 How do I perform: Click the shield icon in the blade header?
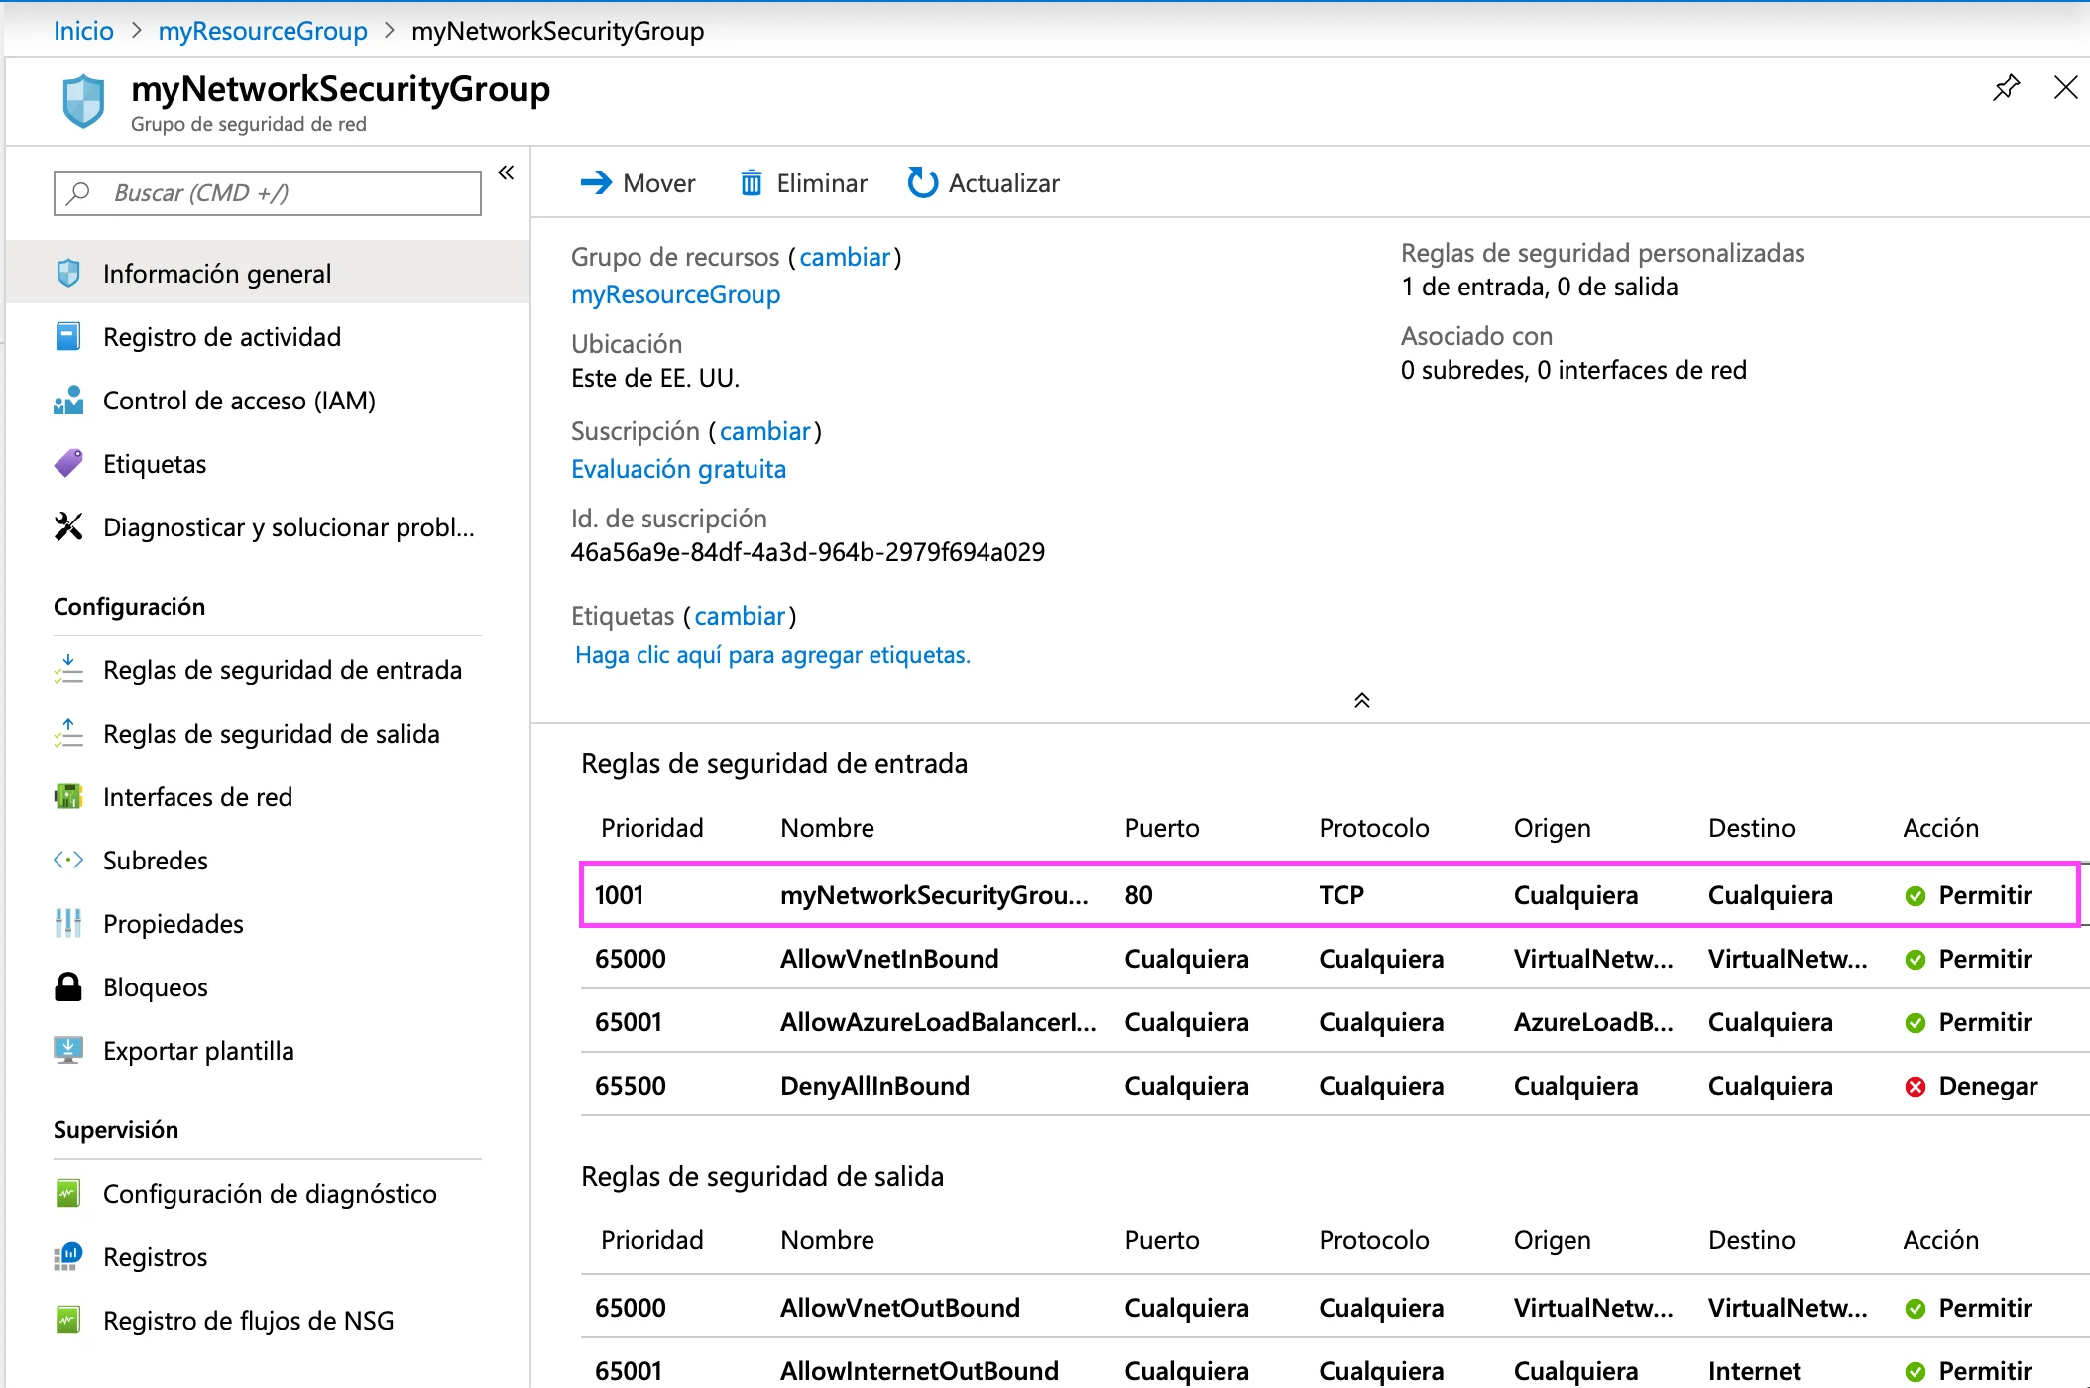(x=83, y=100)
